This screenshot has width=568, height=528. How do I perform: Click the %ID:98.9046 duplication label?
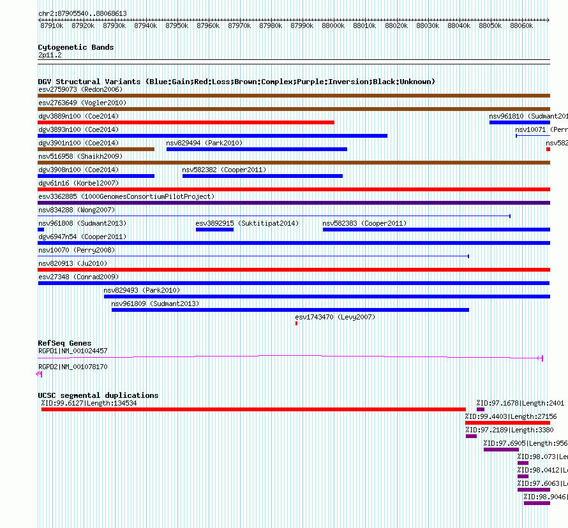546,497
